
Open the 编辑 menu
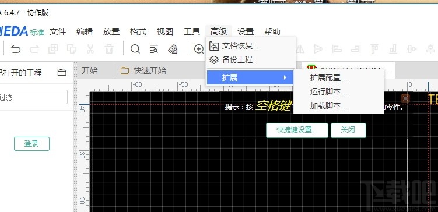coord(85,31)
